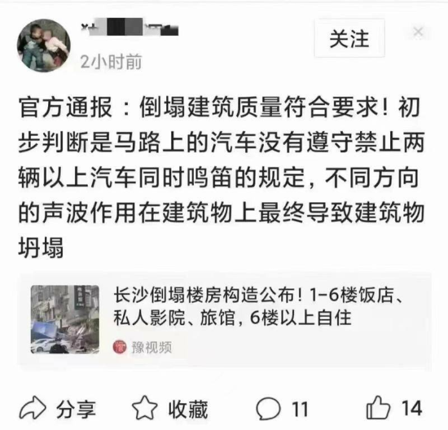Tap the 分享 label
This screenshot has width=448, height=430.
coord(76,409)
